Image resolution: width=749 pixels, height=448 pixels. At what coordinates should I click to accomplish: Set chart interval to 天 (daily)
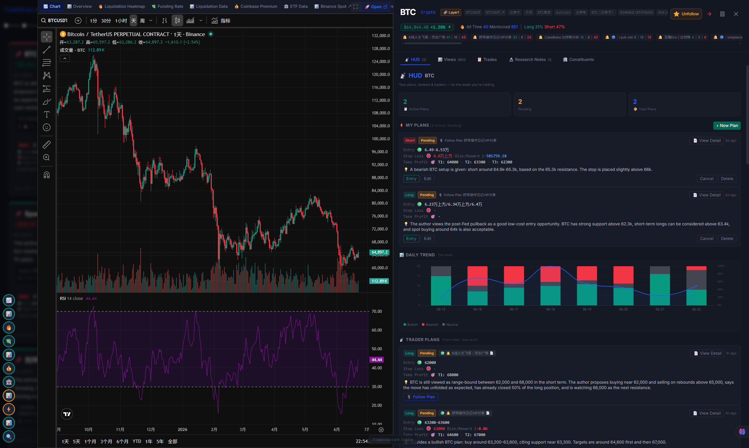pos(133,21)
